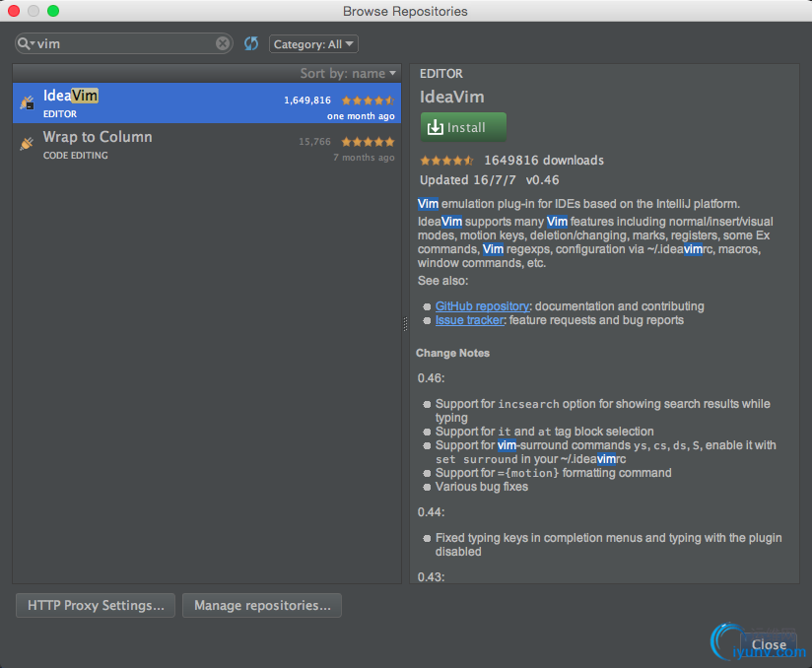Click the '0.46:' version heading

432,378
